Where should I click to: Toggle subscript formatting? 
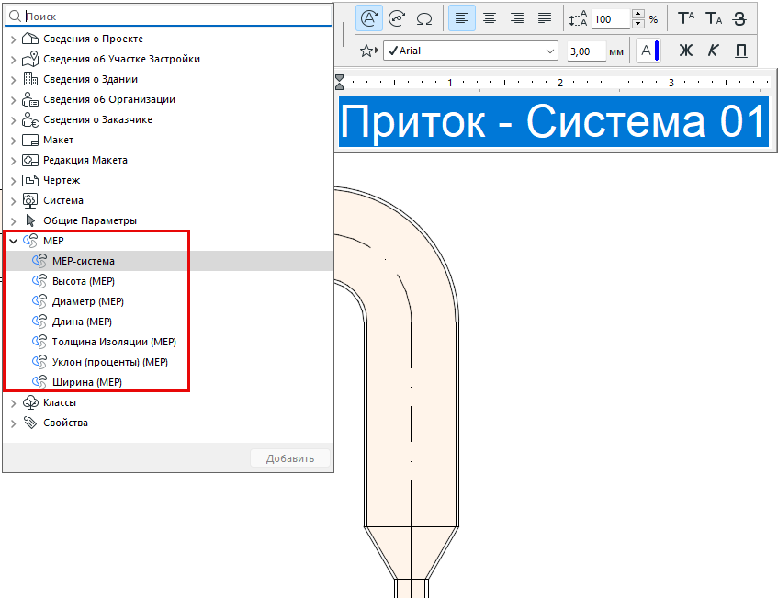[714, 18]
